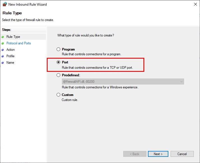
Task: Select the Port radio button
Action: coord(59,62)
